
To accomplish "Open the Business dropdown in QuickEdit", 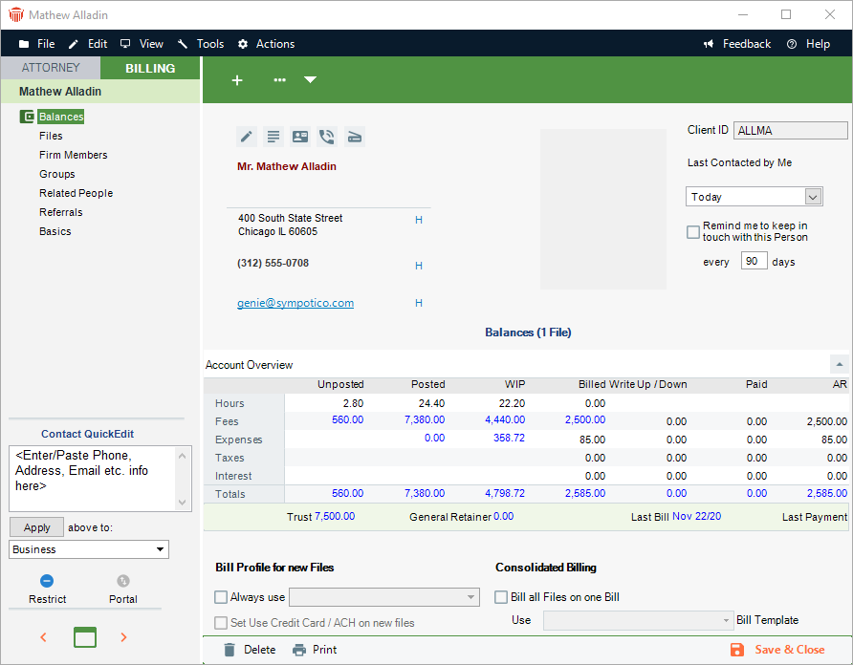I will click(89, 549).
